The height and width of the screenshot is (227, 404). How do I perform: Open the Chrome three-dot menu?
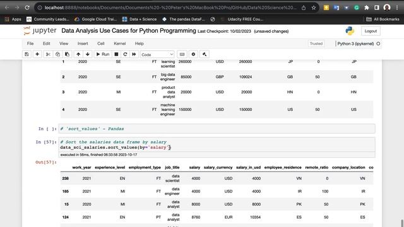click(x=397, y=8)
